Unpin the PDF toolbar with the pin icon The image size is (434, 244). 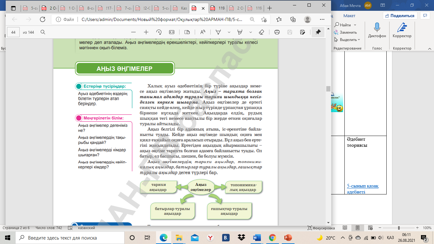[x=318, y=32]
